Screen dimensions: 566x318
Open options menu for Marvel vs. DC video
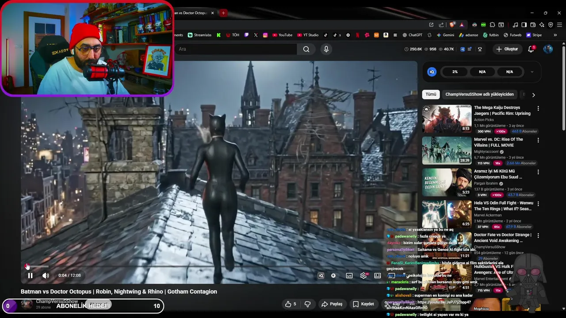point(538,140)
